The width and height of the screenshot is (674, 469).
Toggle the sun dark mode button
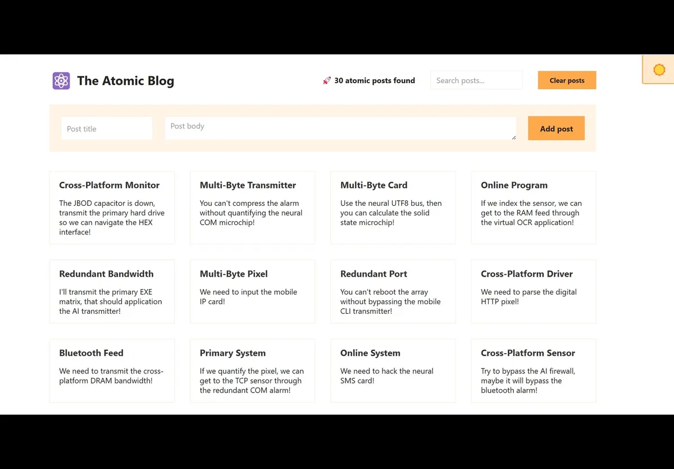659,70
